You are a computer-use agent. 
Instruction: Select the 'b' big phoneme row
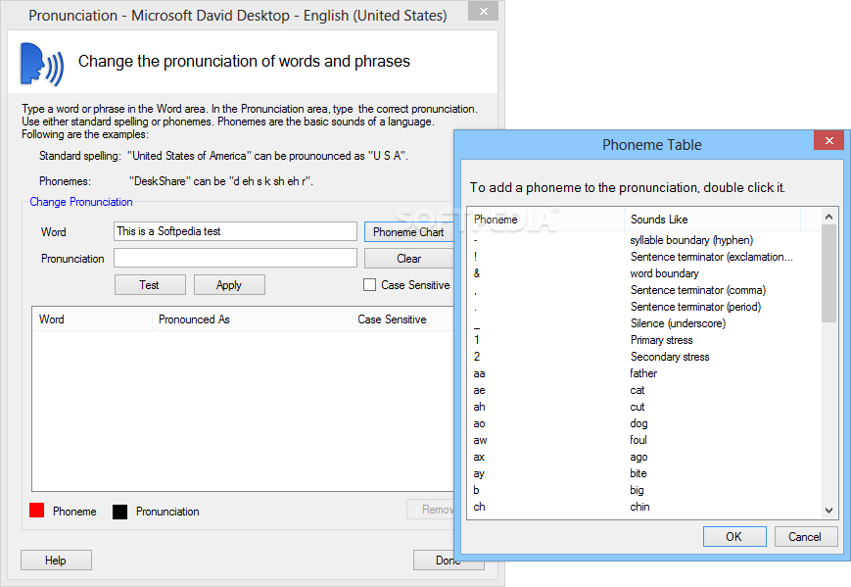pyautogui.click(x=644, y=490)
